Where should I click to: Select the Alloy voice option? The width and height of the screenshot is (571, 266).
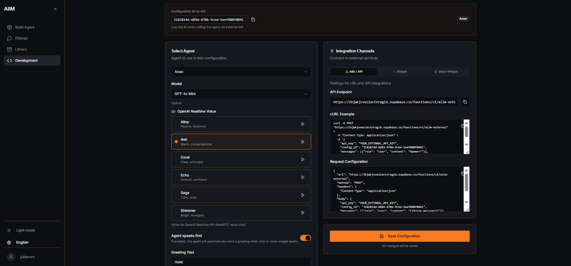coord(241,124)
